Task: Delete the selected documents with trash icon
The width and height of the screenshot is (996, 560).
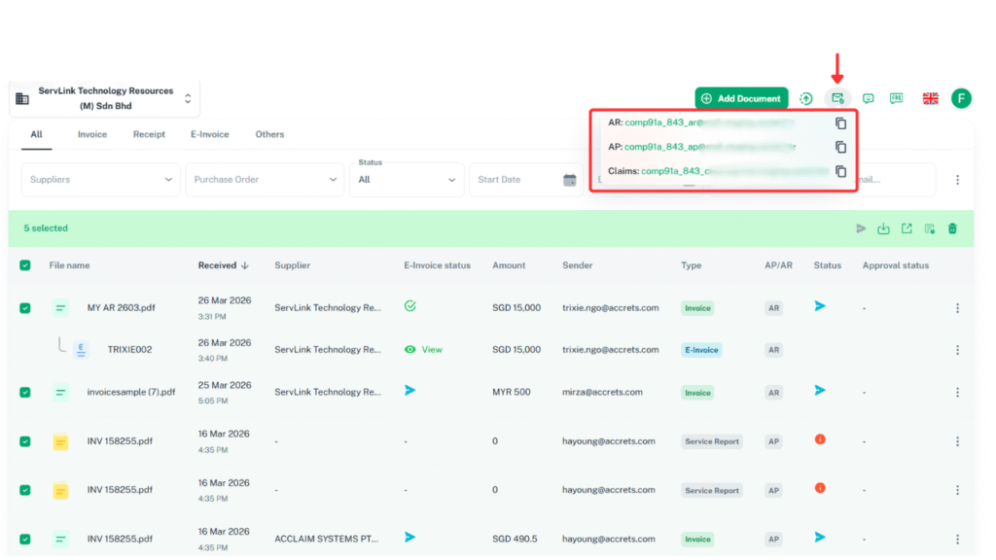Action: [952, 228]
